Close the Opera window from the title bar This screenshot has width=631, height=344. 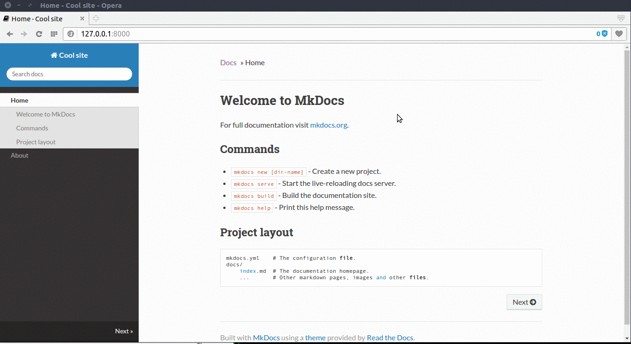click(8, 6)
